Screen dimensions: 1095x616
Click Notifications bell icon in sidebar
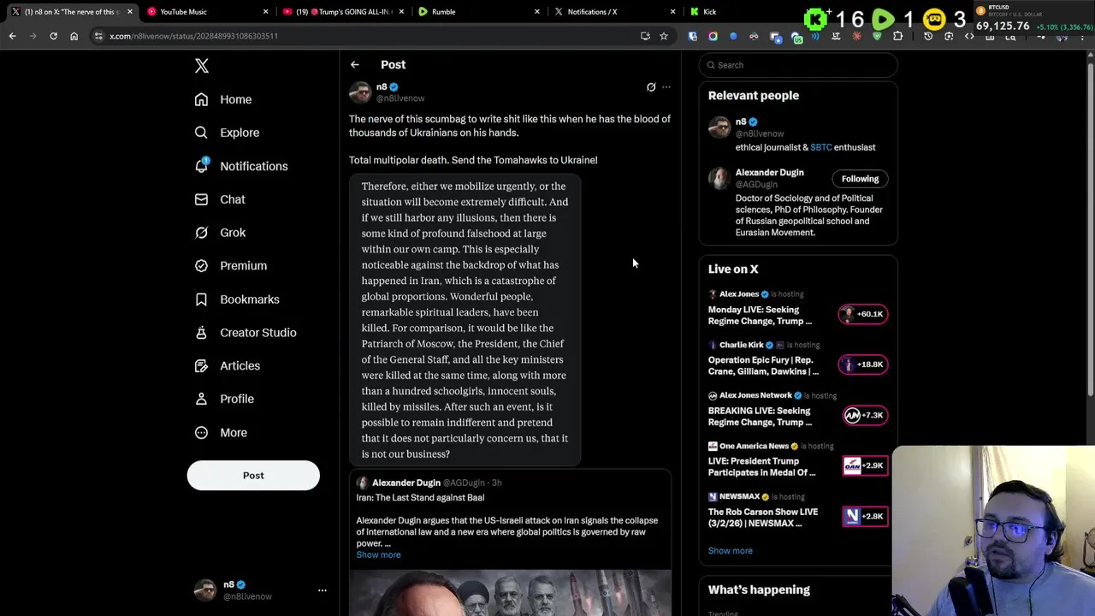pos(201,166)
